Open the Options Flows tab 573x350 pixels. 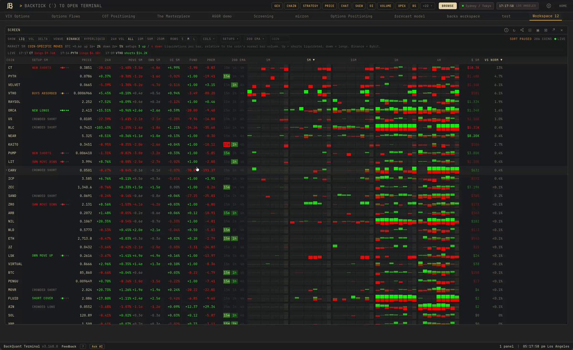click(x=66, y=16)
